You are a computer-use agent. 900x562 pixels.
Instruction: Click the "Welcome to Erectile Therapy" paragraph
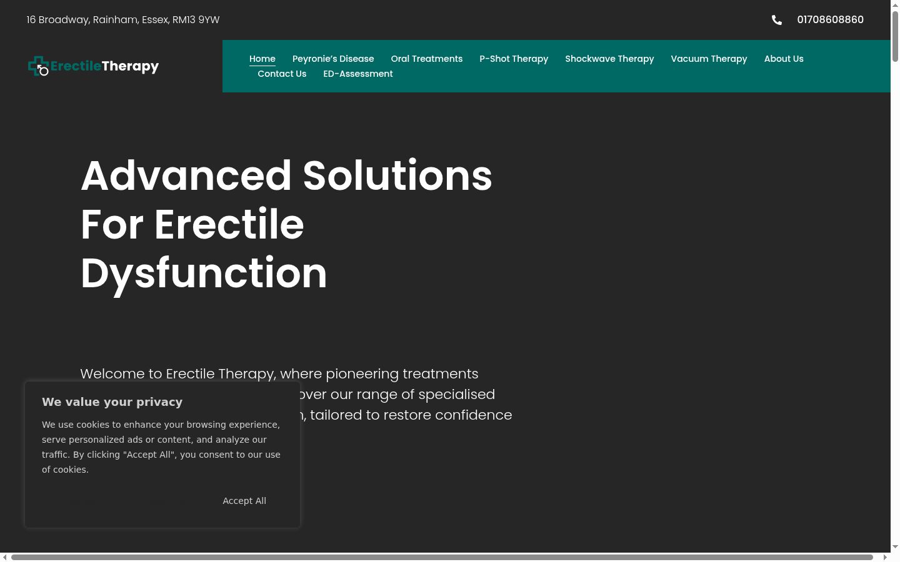(x=296, y=395)
